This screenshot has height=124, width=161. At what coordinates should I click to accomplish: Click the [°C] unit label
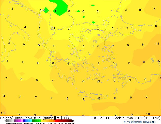58,118
